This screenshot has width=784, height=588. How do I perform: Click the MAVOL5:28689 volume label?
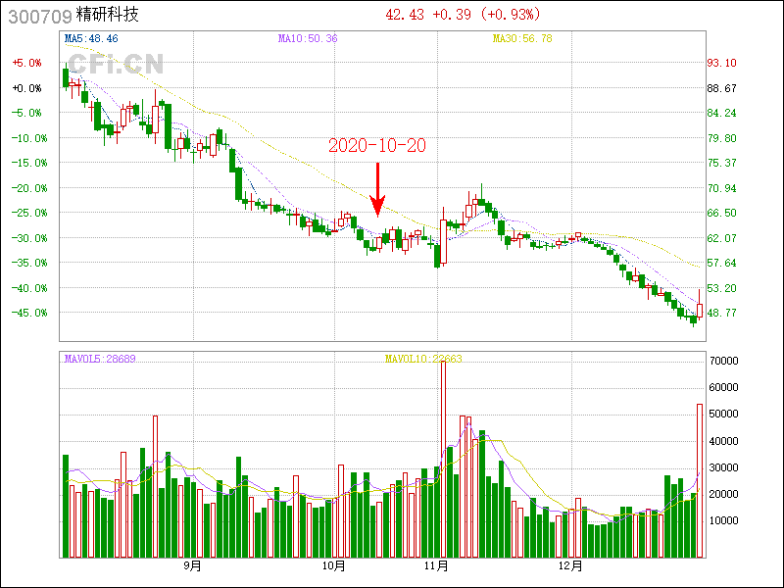pos(100,359)
